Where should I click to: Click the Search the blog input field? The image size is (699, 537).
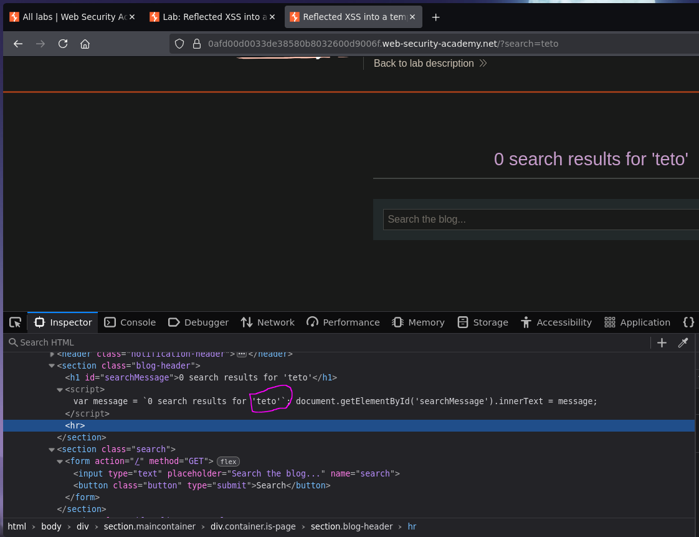541,219
